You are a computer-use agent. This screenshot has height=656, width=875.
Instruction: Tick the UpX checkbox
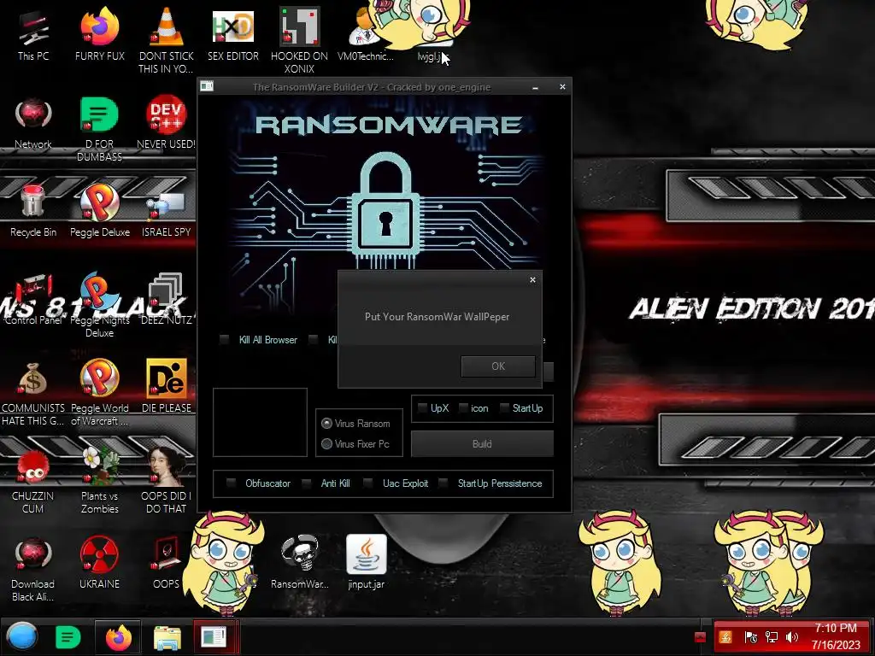[x=422, y=408]
